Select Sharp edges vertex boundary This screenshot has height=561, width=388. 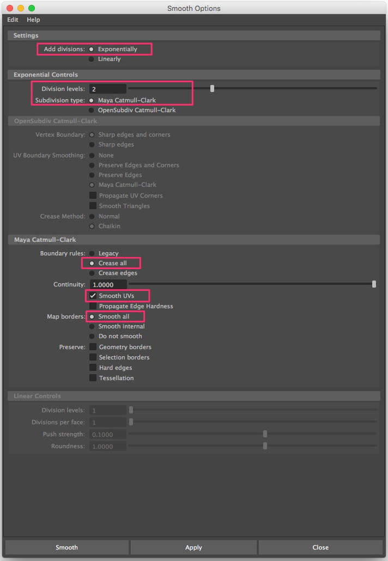pyautogui.click(x=92, y=144)
